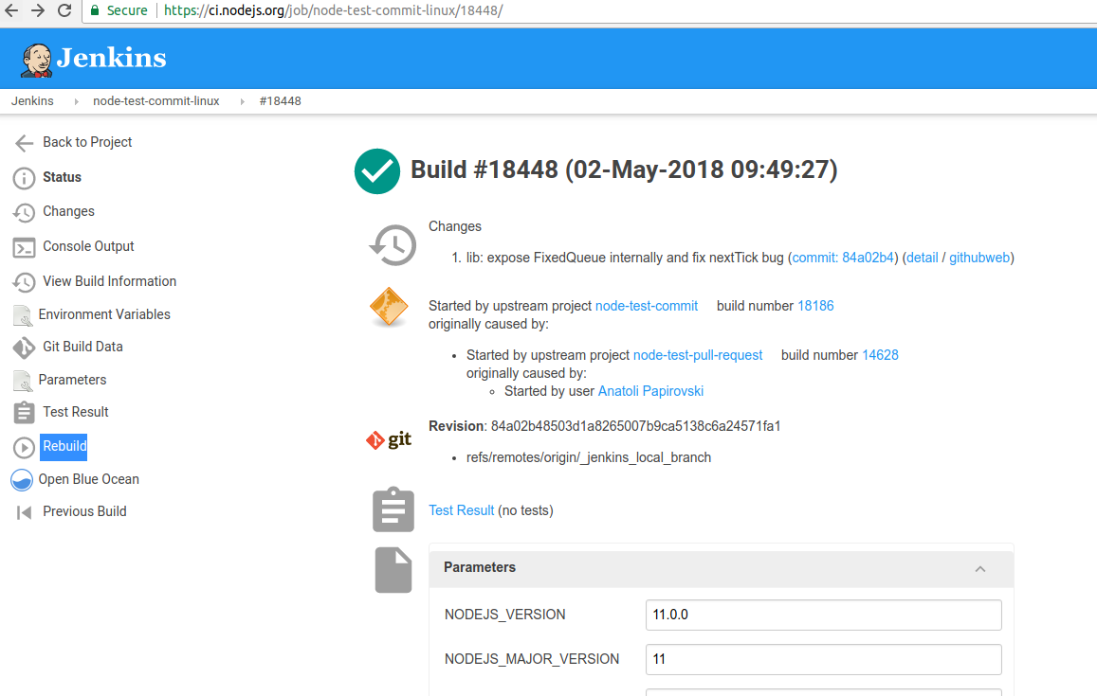
Task: Click the large clipboard icon beside Test Result link
Action: point(393,509)
